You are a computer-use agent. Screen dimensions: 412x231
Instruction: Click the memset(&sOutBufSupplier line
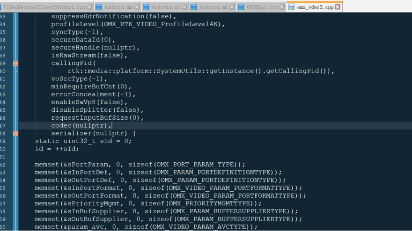tap(169, 219)
